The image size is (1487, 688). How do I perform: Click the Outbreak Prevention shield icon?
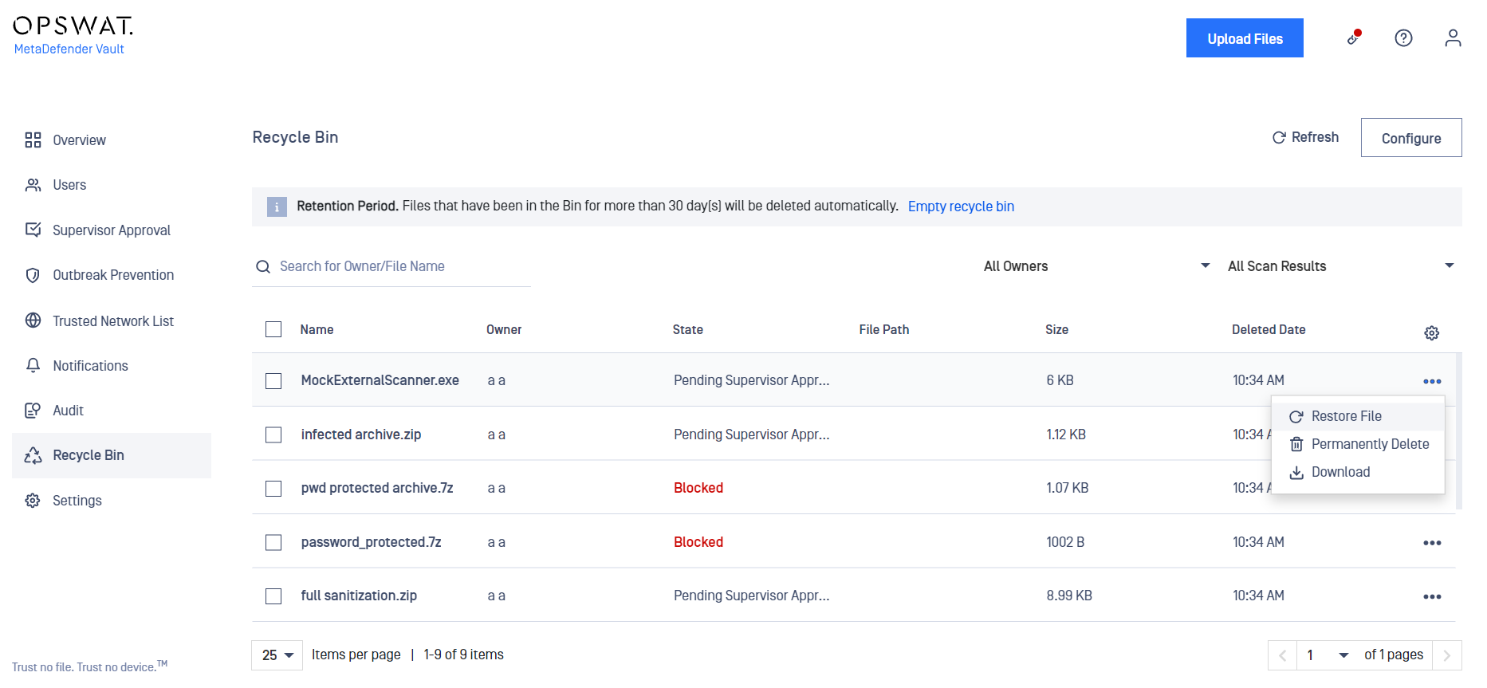point(33,275)
